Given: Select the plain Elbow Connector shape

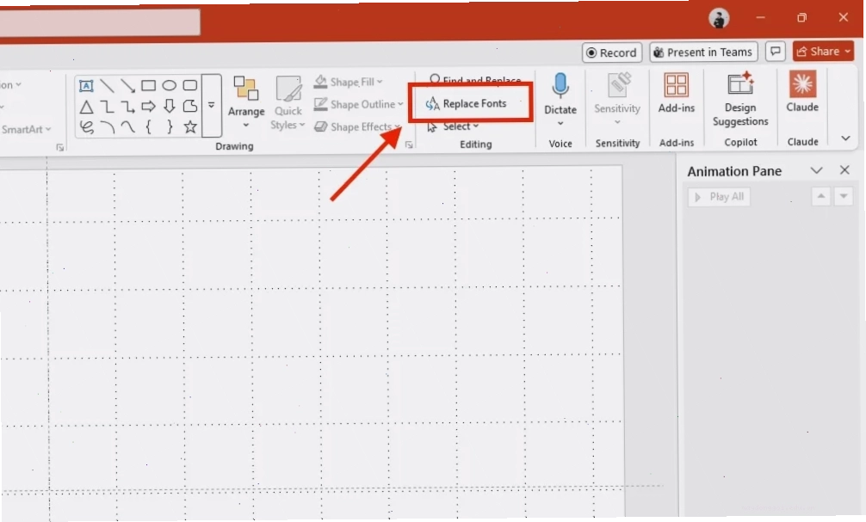Looking at the screenshot, I should point(107,107).
